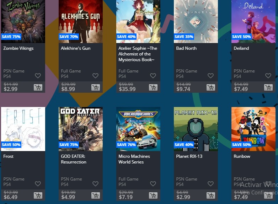Open the Frost cover art thumbnail
Viewport: 278px width, 204px height.
[23, 129]
